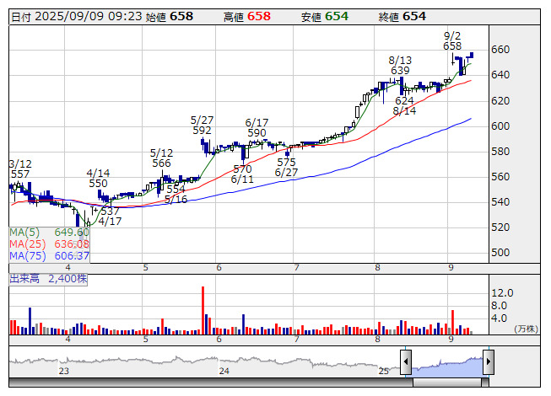The image size is (551, 396).
Task: Click the 660 price axis label
Action: pyautogui.click(x=500, y=50)
